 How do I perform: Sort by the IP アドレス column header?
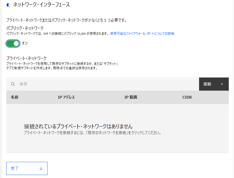(66, 97)
